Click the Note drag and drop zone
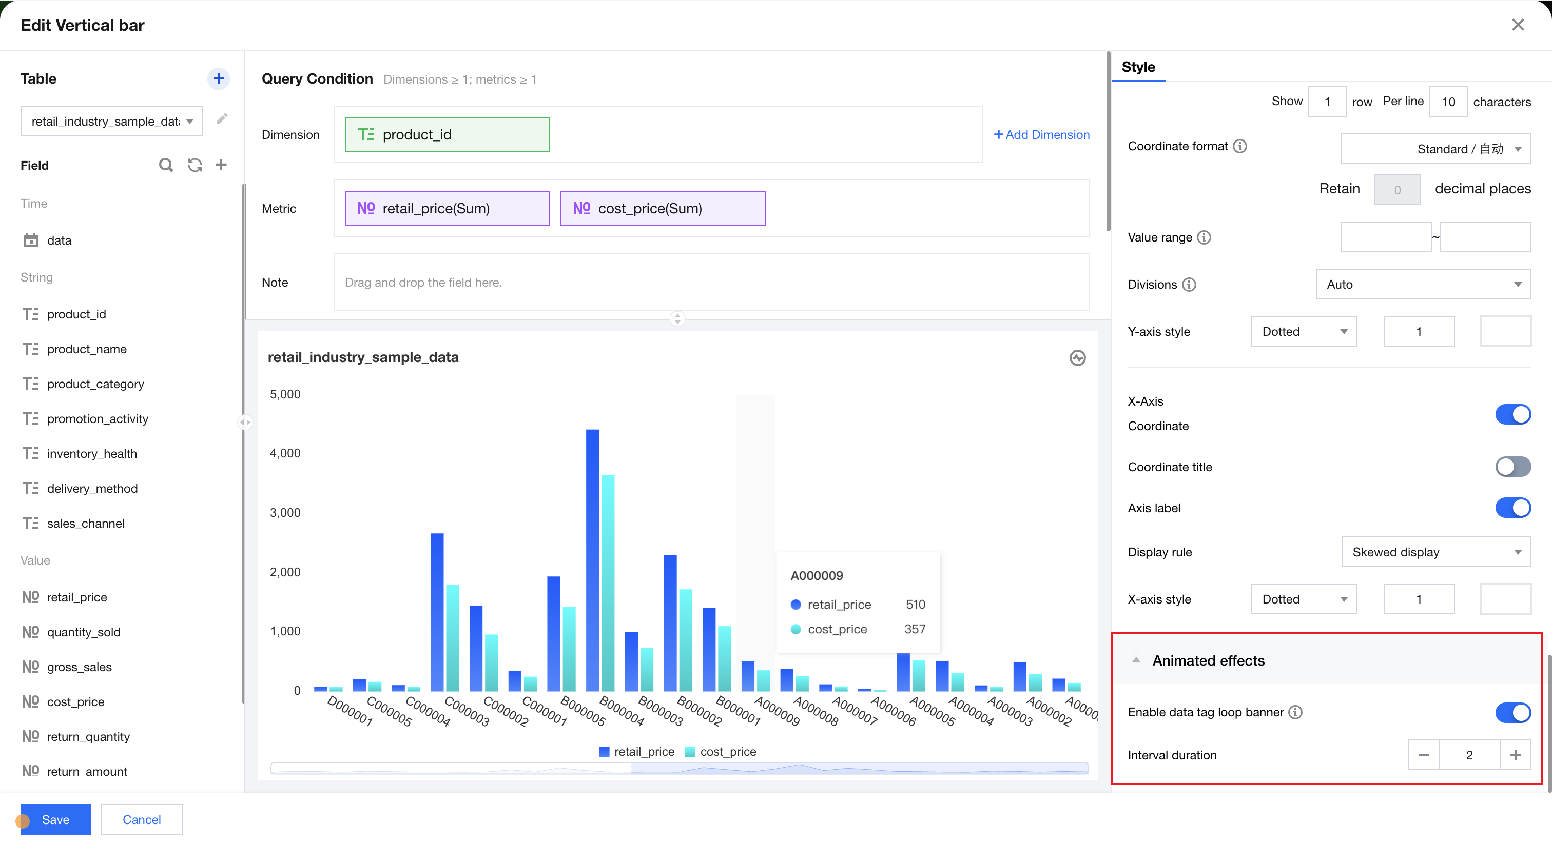 [x=711, y=282]
